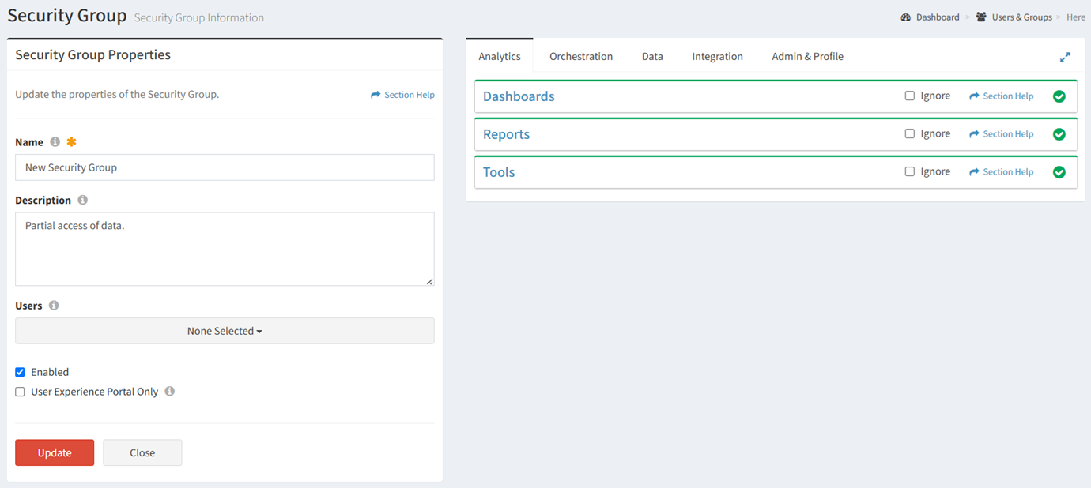Viewport: 1091px width, 488px height.
Task: Open the Data tab
Action: [652, 56]
